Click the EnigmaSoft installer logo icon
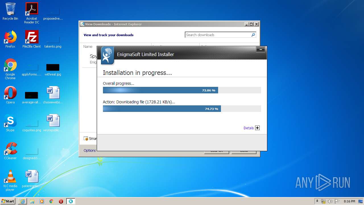The height and width of the screenshot is (205, 364). point(107,56)
